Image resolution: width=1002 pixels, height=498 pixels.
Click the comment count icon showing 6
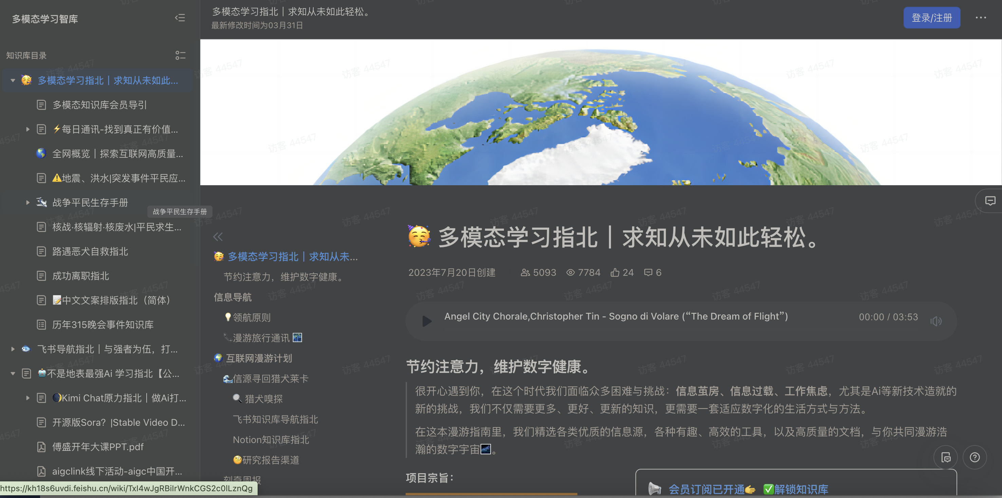click(648, 272)
